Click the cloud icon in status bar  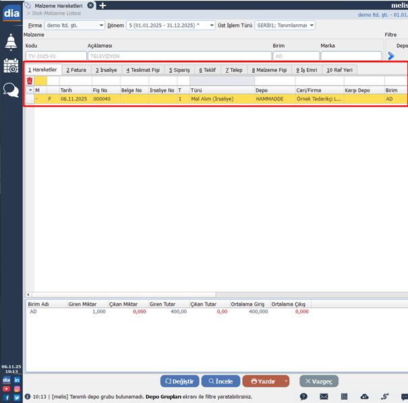point(365,397)
